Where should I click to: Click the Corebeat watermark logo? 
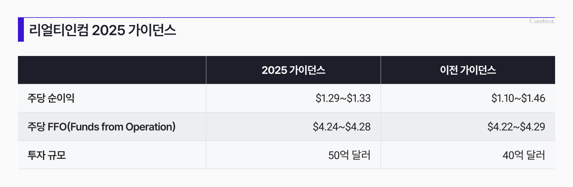pyautogui.click(x=542, y=21)
